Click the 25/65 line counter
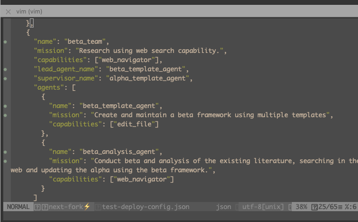358x222 pixels. (x=328, y=207)
